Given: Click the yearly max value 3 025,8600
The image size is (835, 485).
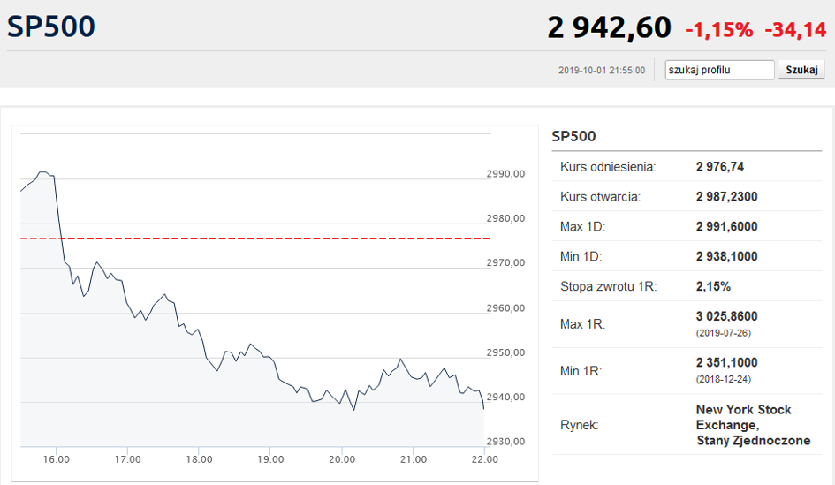Looking at the screenshot, I should [x=727, y=316].
